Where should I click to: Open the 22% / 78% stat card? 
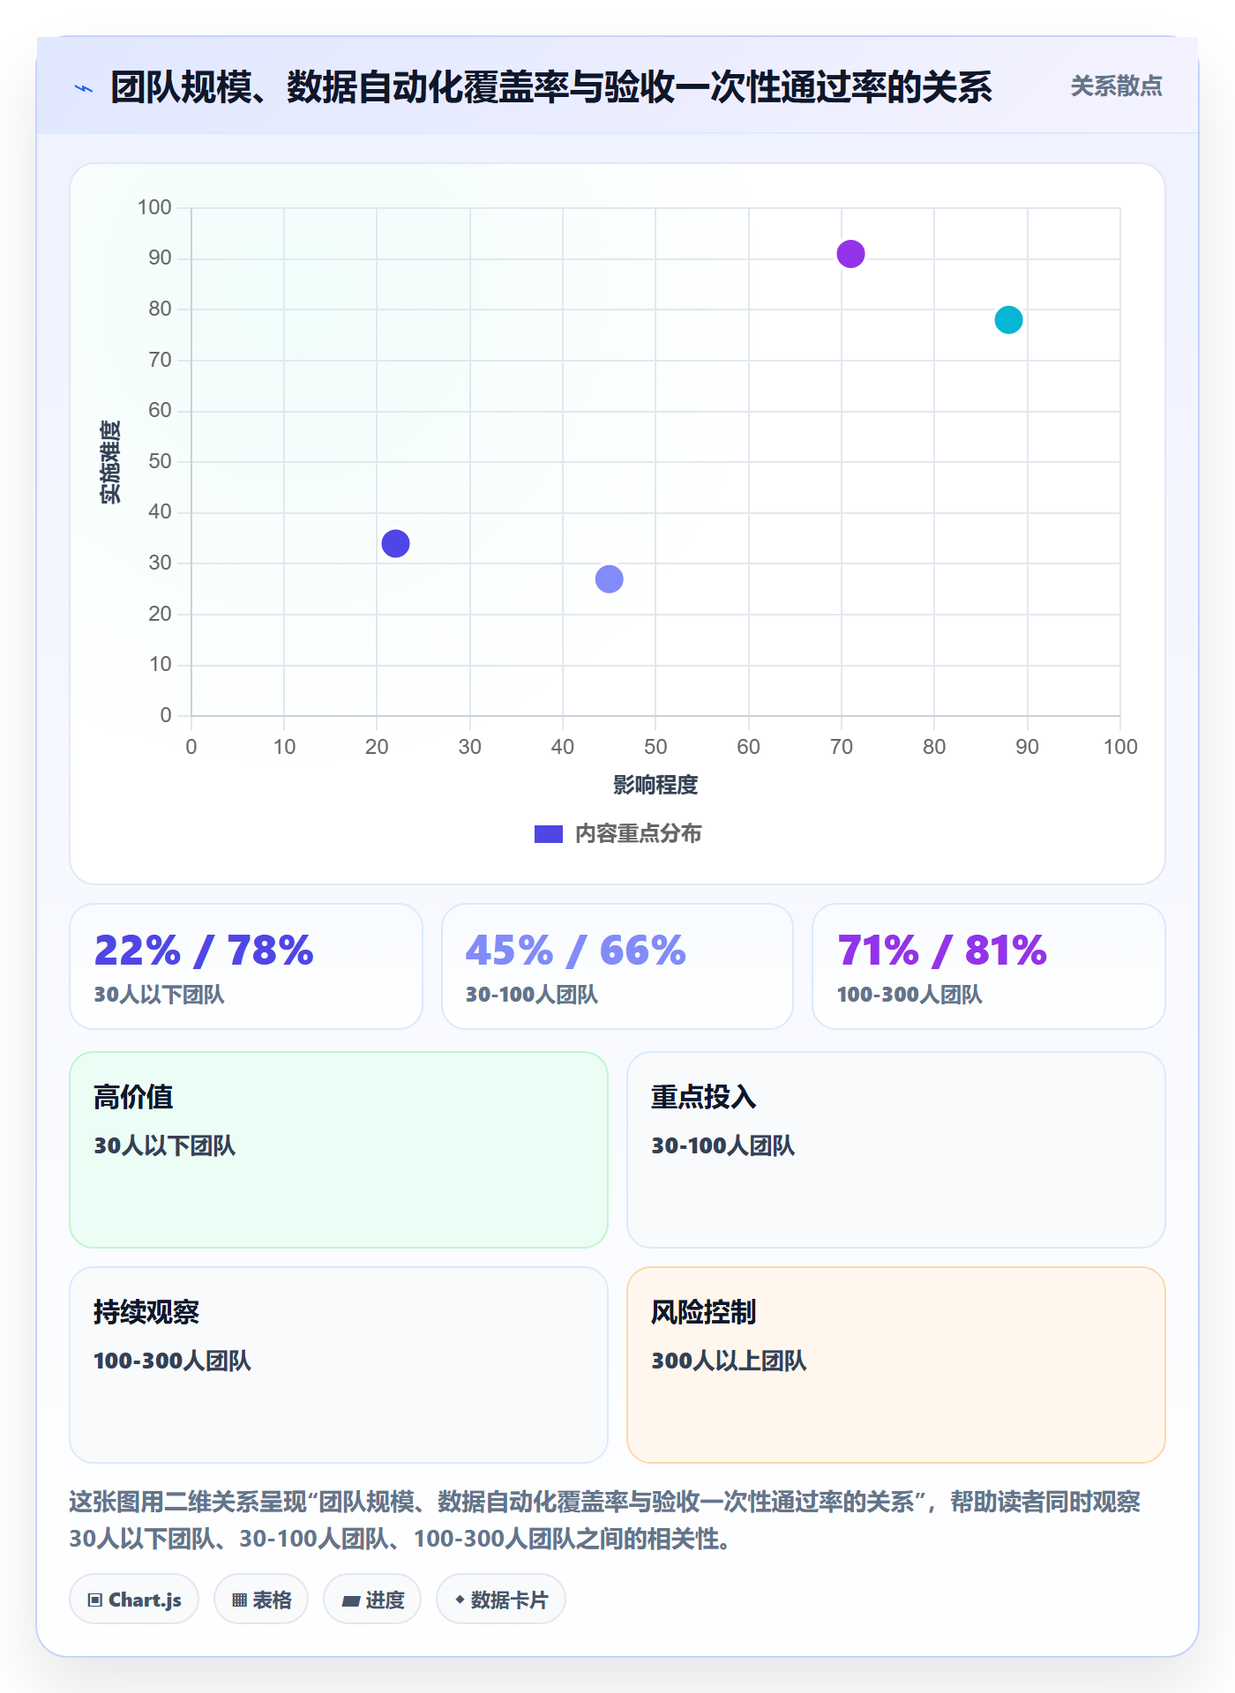[x=246, y=966]
